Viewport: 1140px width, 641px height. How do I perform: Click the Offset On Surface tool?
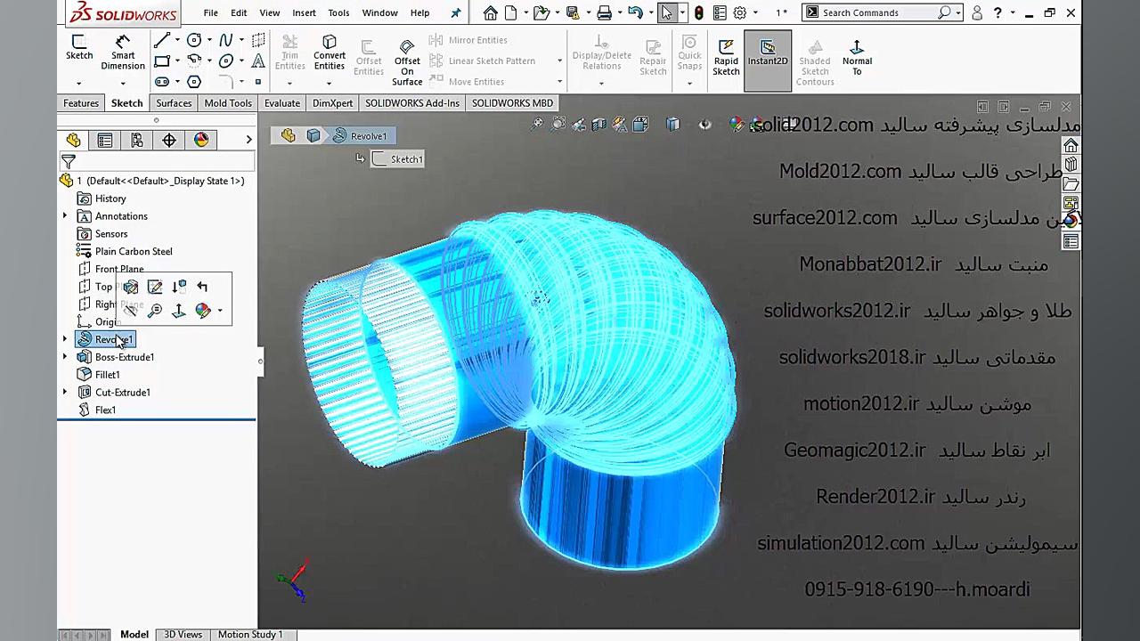click(x=407, y=62)
